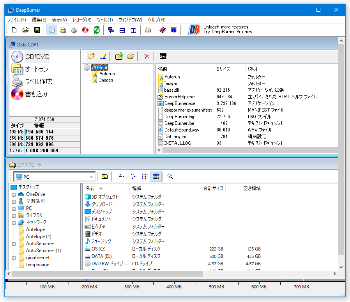The height and width of the screenshot is (302, 350).
Task: Click the burn disc toolbar icon
Action: [x=85, y=30]
